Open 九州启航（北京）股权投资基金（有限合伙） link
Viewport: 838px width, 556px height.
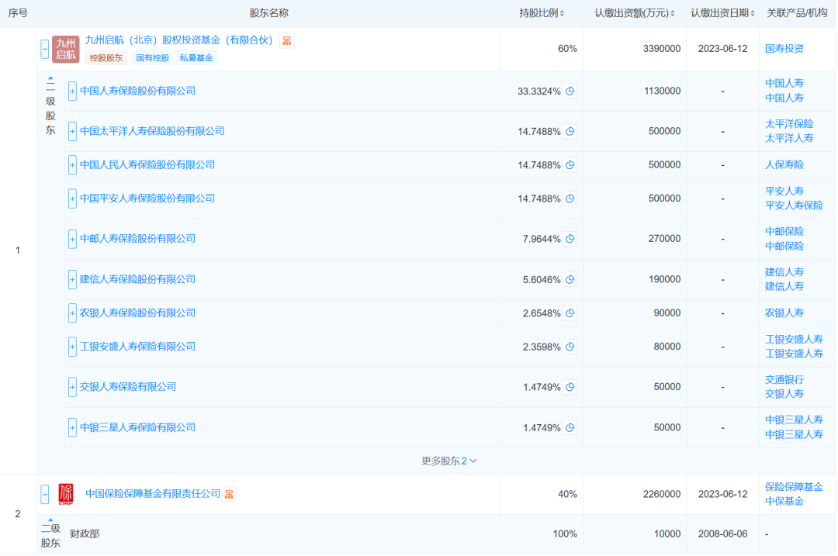point(179,40)
